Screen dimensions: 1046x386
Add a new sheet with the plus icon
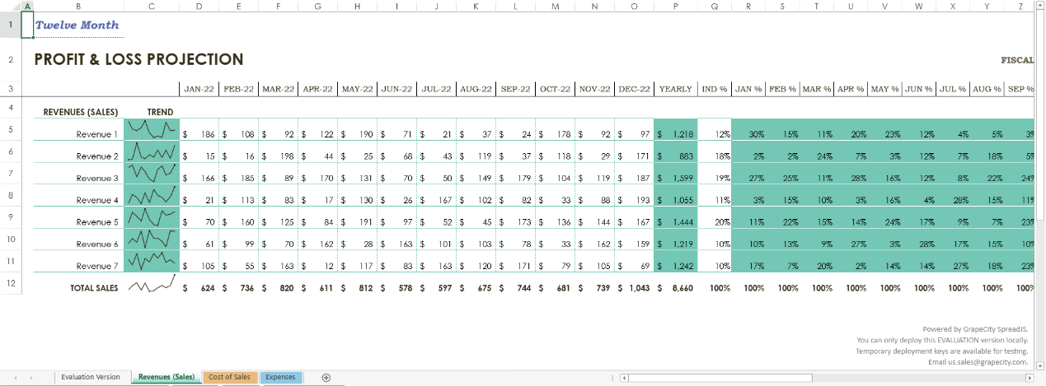click(x=326, y=378)
